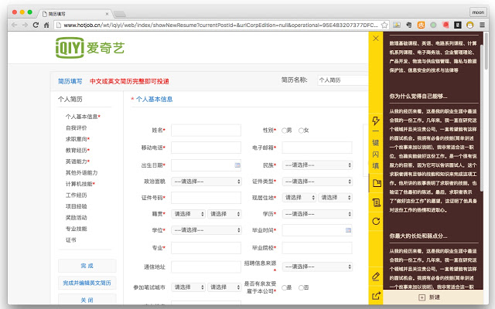Click the iQIYI 爱奇艺 logo

(x=90, y=48)
